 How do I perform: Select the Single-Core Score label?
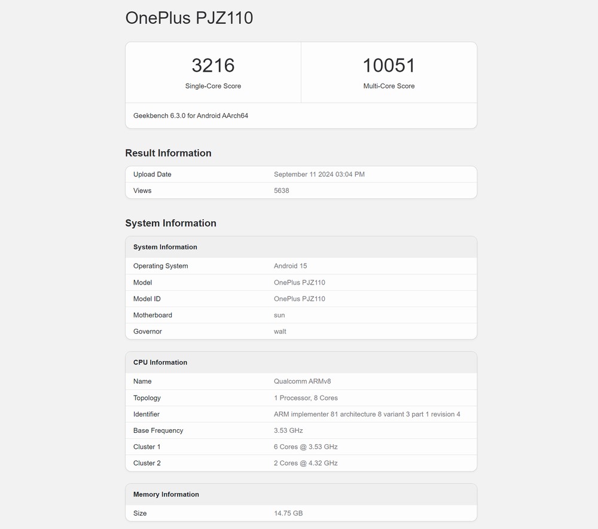coord(213,86)
